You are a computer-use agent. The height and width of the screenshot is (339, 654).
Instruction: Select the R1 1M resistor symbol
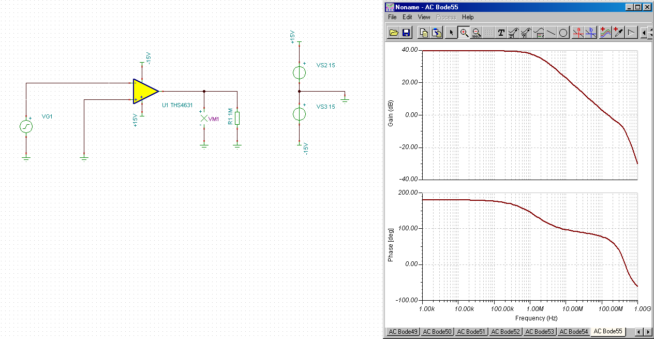(x=237, y=118)
